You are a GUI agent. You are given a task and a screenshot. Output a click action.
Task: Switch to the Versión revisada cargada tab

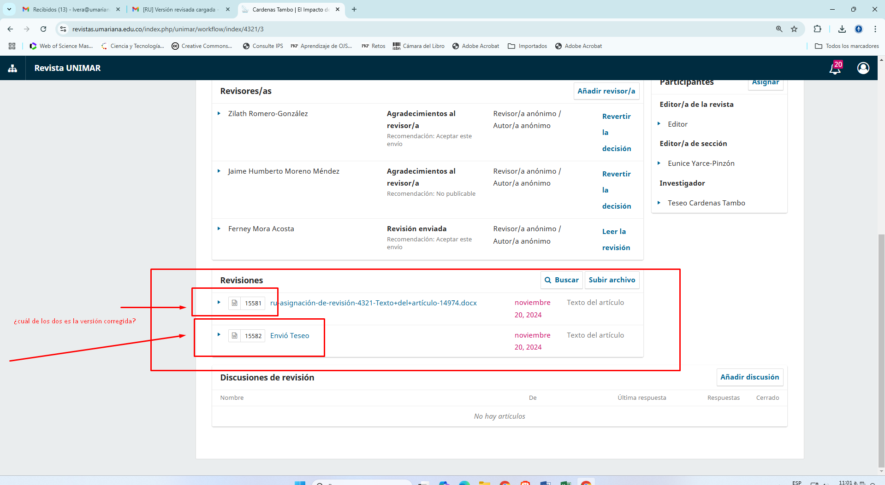(x=179, y=9)
